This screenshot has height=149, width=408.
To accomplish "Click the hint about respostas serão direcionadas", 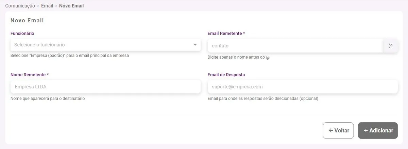I will coord(263,99).
